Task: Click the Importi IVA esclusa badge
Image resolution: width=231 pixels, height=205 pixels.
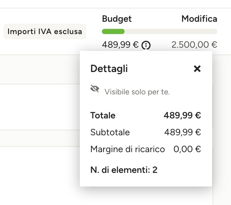Action: [x=45, y=31]
